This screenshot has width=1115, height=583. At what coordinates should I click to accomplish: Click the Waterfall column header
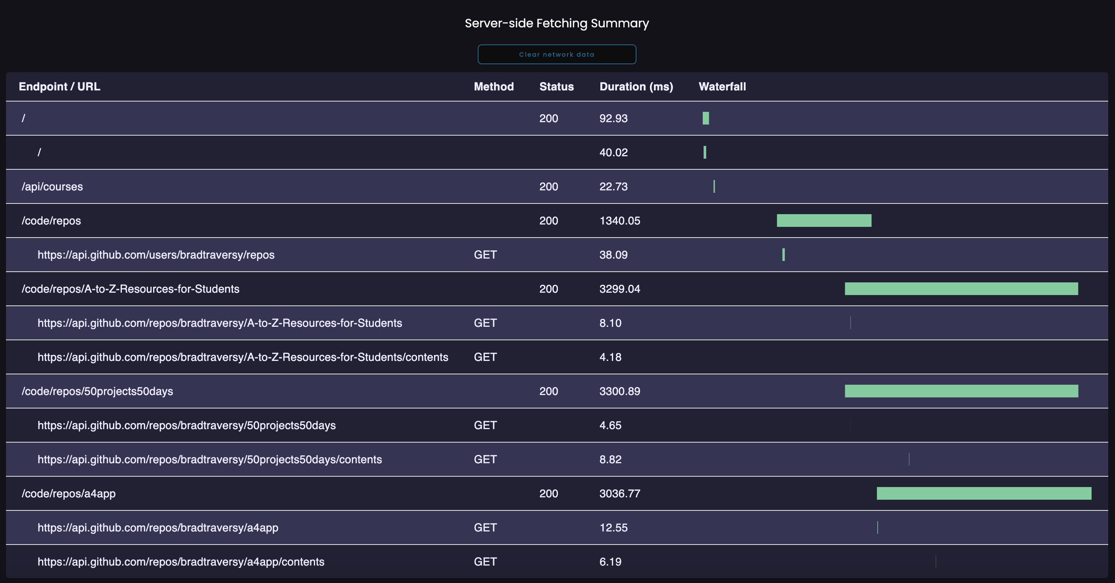[x=722, y=86]
